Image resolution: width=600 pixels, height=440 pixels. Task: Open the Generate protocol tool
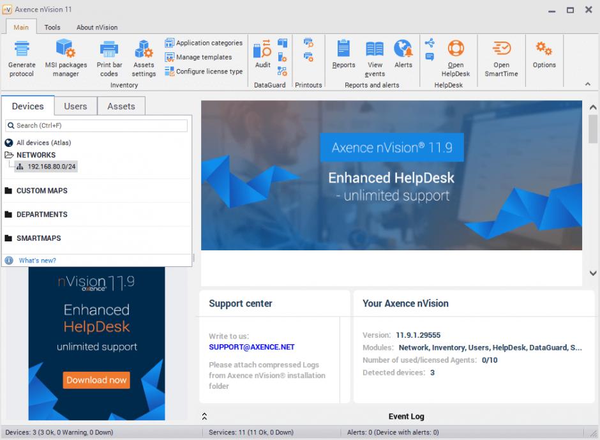(x=22, y=59)
